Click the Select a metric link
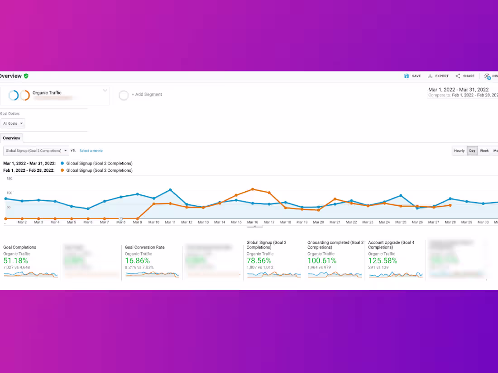This screenshot has height=373, width=498. 91,150
